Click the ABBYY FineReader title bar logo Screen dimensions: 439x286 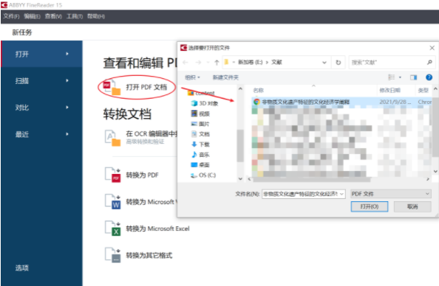point(4,5)
